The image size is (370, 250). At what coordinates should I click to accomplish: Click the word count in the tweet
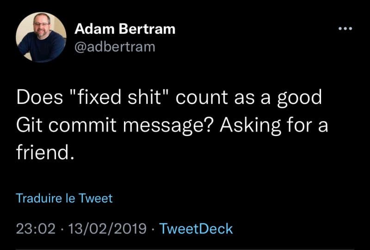(202, 98)
